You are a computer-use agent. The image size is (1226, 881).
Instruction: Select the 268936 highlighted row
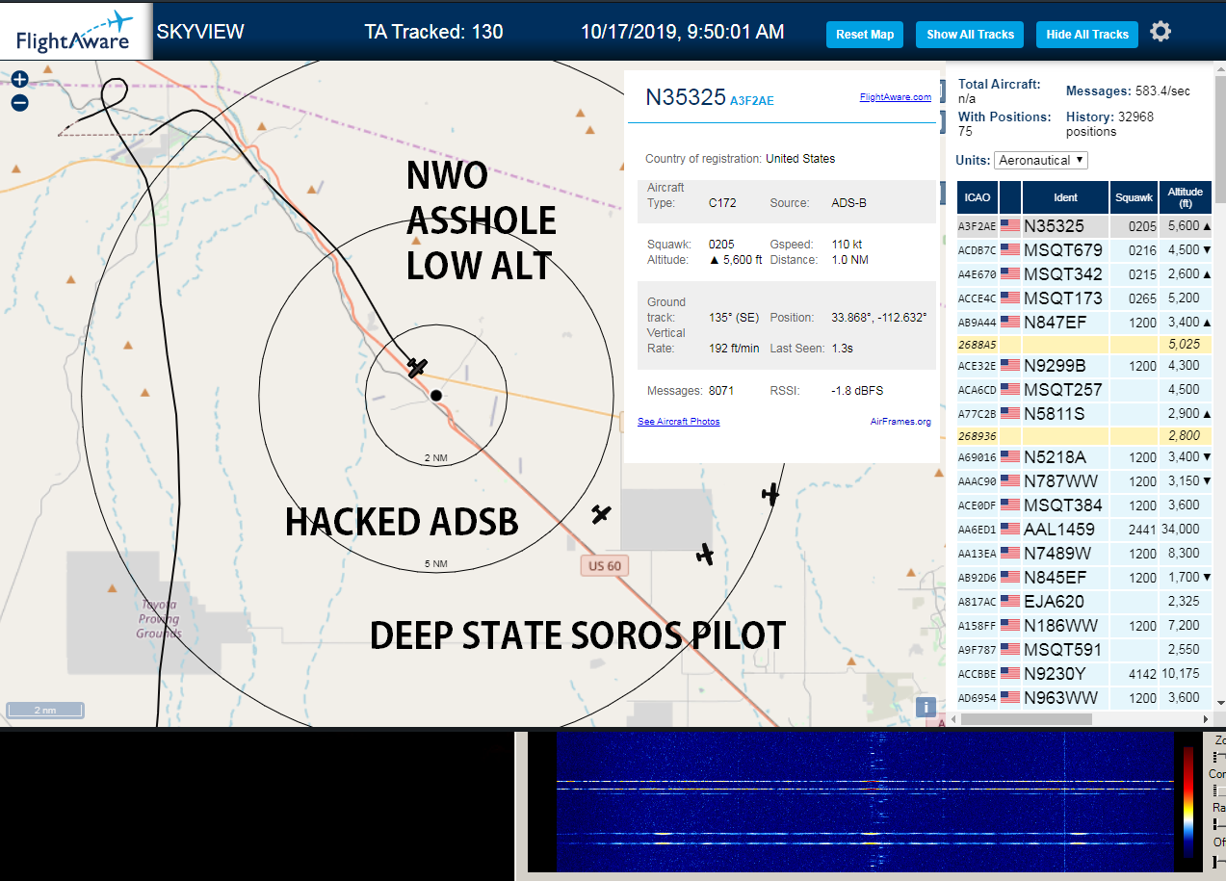[x=1084, y=435]
